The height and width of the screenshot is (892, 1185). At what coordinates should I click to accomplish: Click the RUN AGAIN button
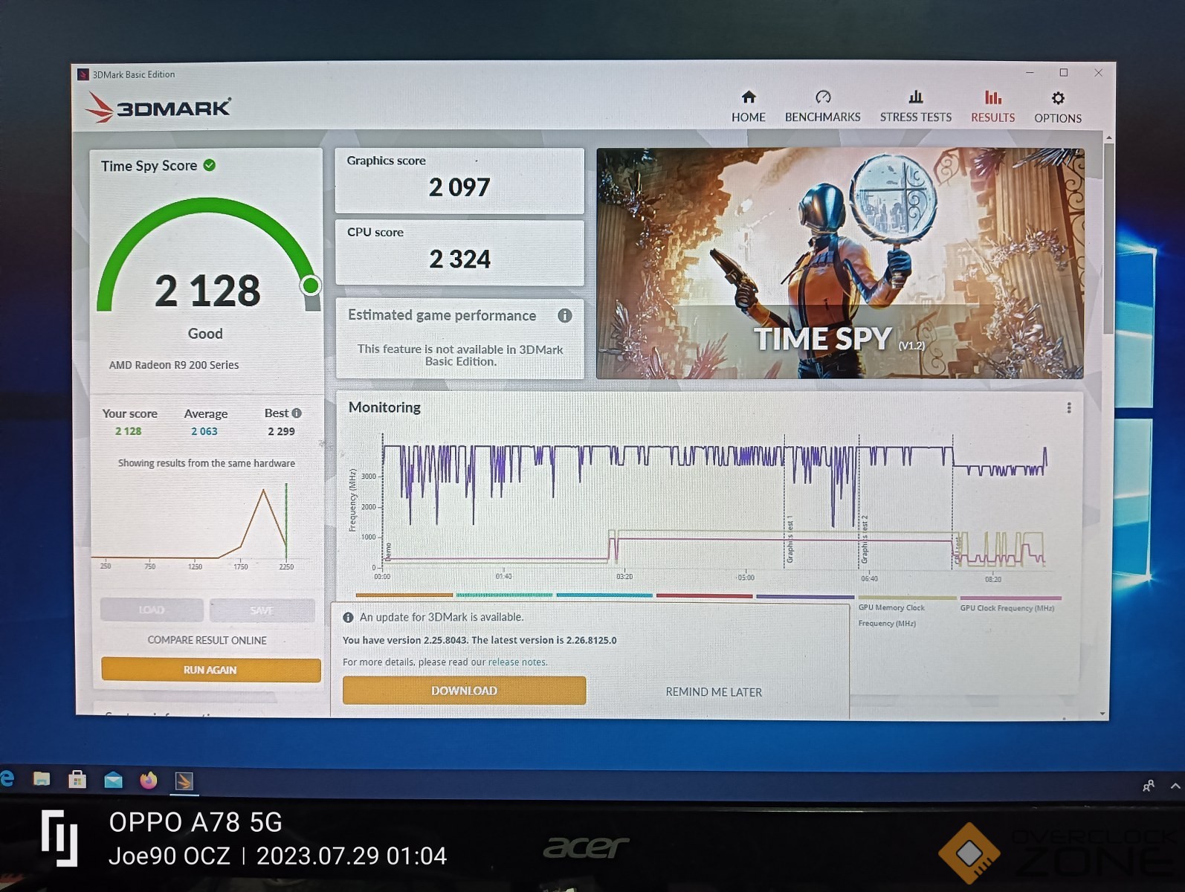(x=210, y=670)
